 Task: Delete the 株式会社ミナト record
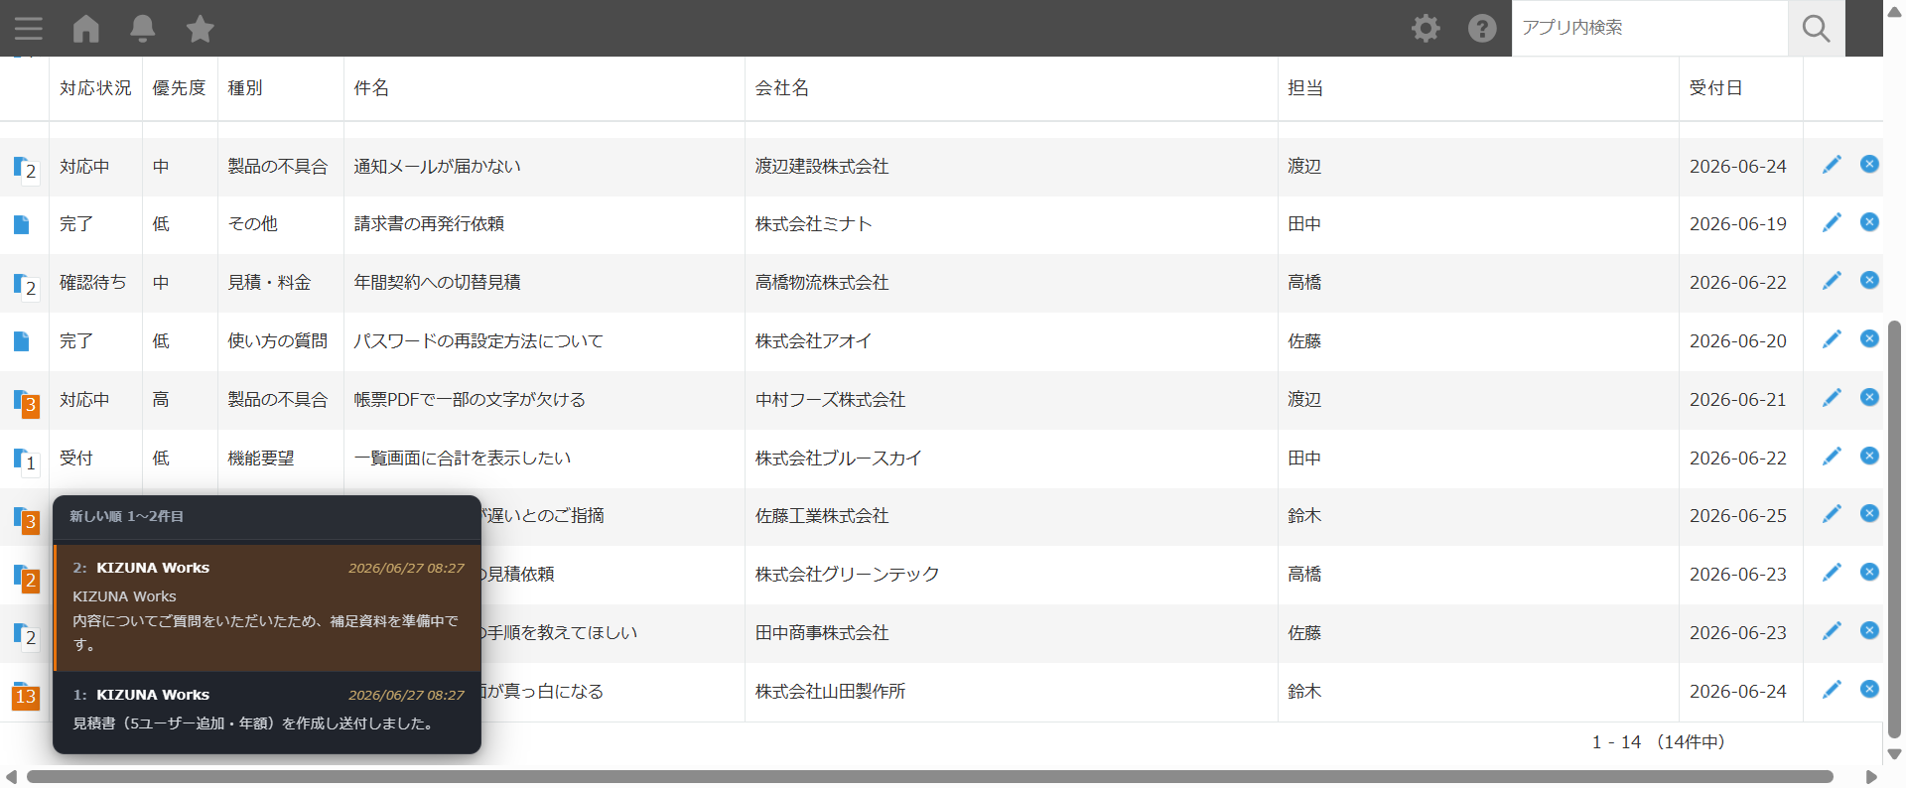click(x=1869, y=221)
